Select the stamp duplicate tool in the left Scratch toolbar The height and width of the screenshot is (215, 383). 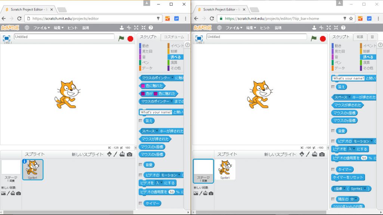122,28
